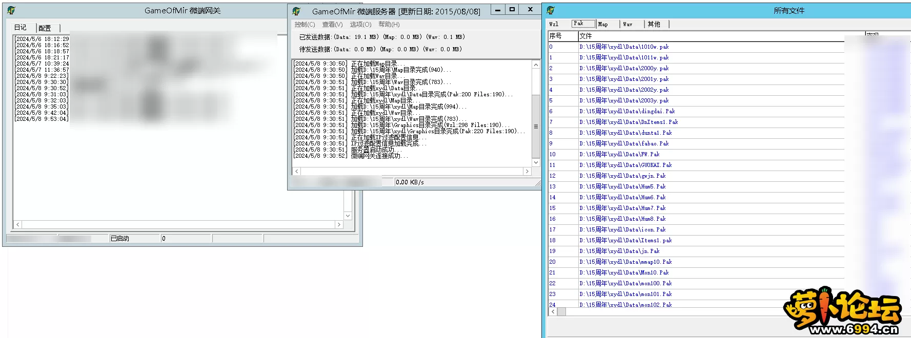Image resolution: width=911 pixels, height=338 pixels.
Task: Click the GameOfMir gateway window title icon
Action: tap(11, 10)
